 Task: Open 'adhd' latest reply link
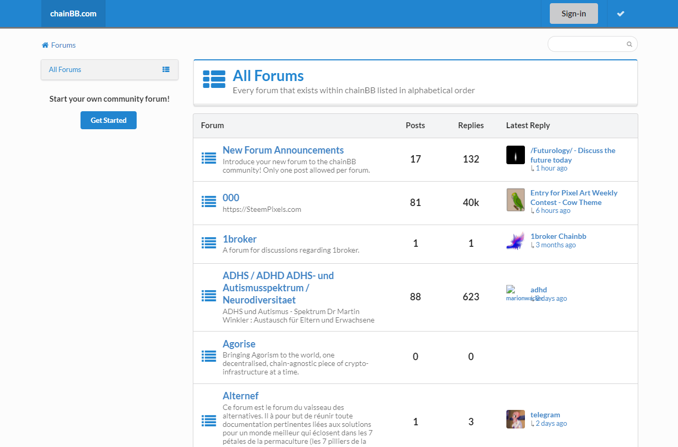point(539,290)
